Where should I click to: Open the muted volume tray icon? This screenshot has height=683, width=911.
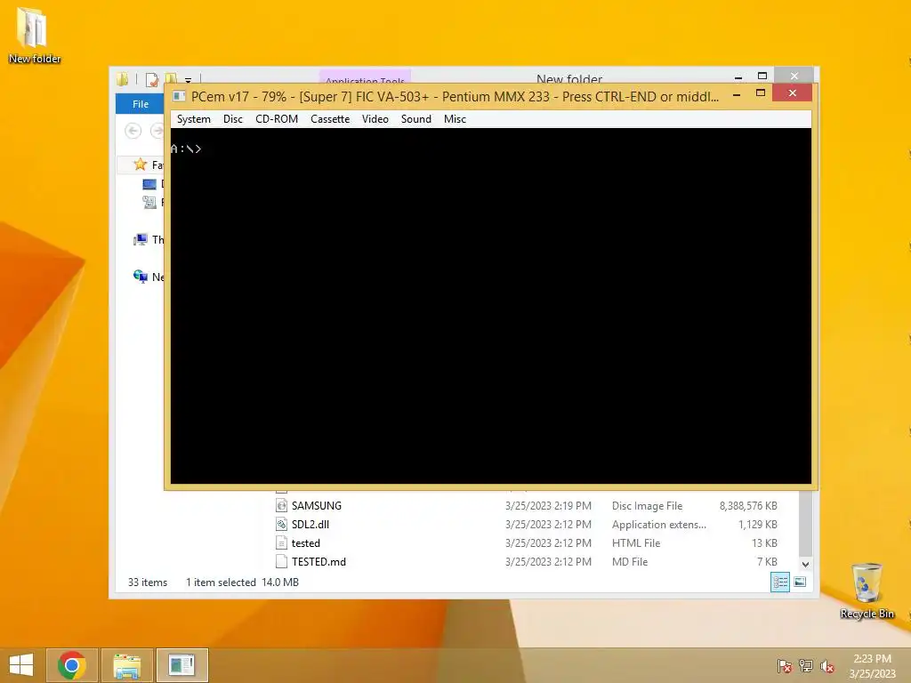[826, 665]
